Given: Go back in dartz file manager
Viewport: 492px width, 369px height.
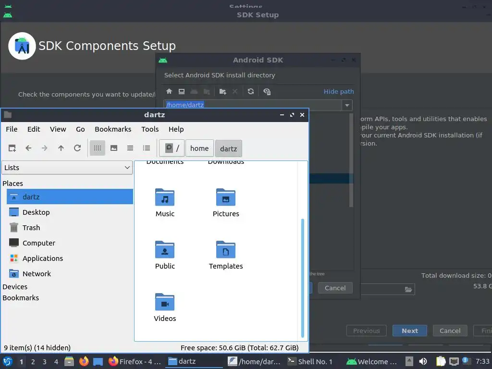Looking at the screenshot, I should [x=28, y=148].
